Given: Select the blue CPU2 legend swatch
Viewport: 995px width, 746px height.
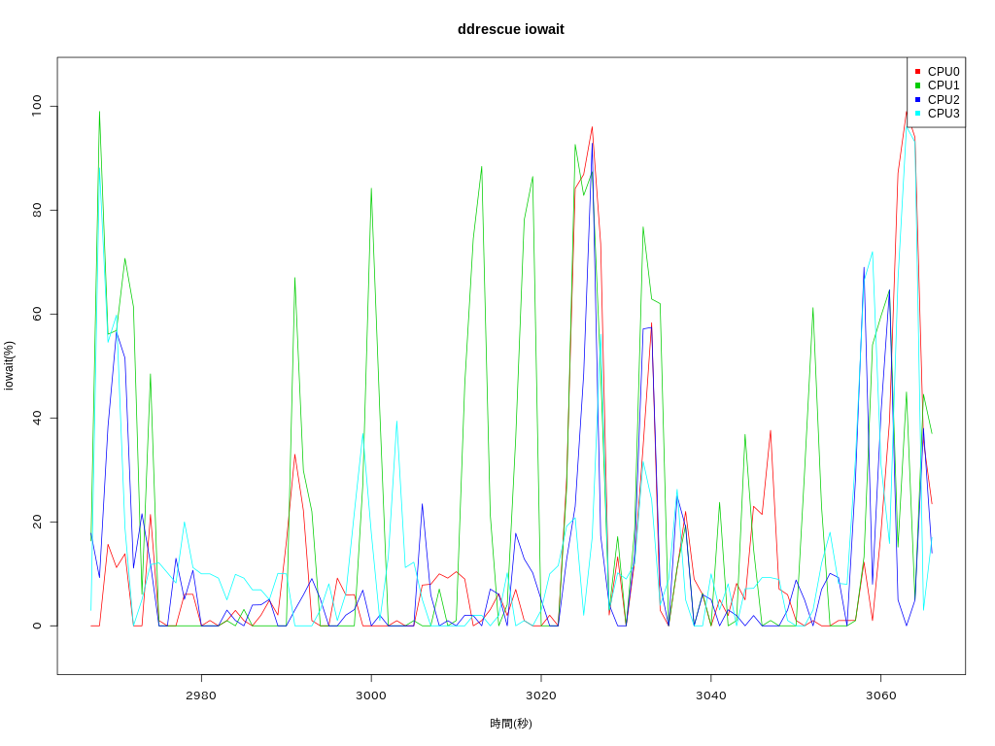Looking at the screenshot, I should pyautogui.click(x=917, y=100).
